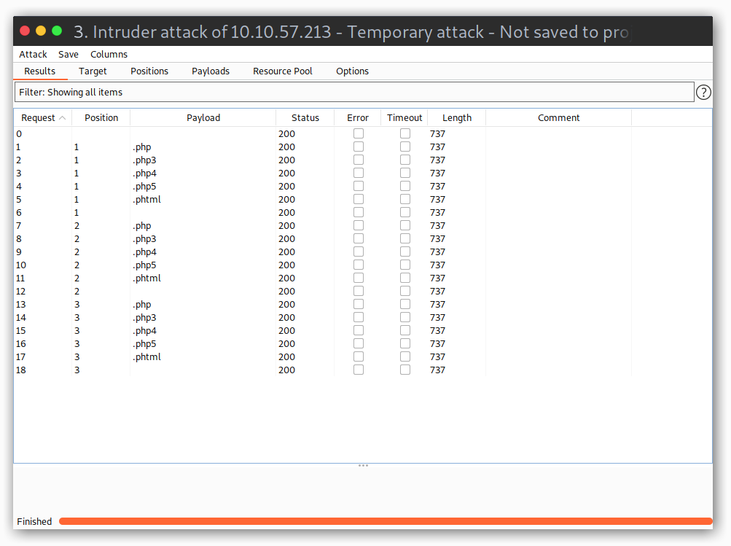
Task: Switch to the Resource Pool tab
Action: (x=282, y=71)
